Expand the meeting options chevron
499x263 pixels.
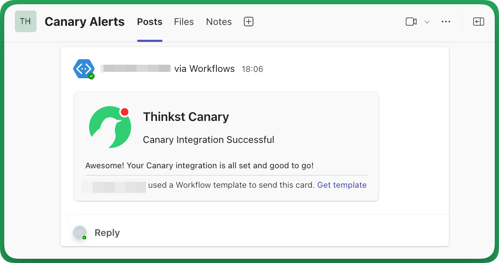(x=427, y=22)
